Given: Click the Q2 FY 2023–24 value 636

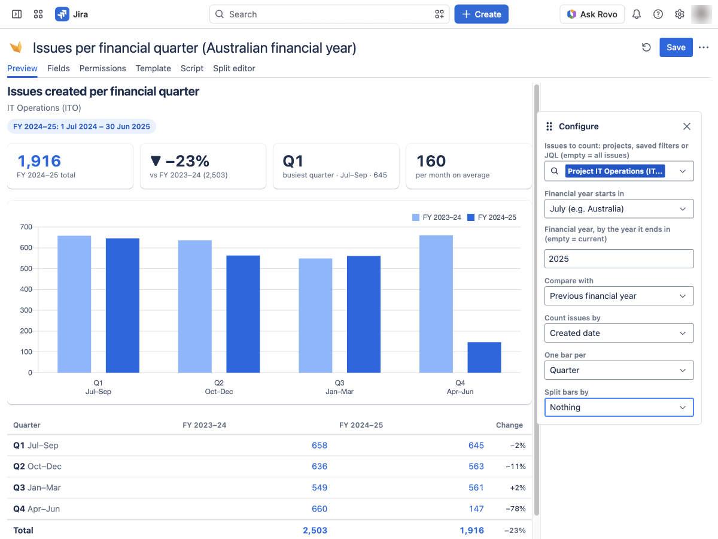Looking at the screenshot, I should click(320, 467).
